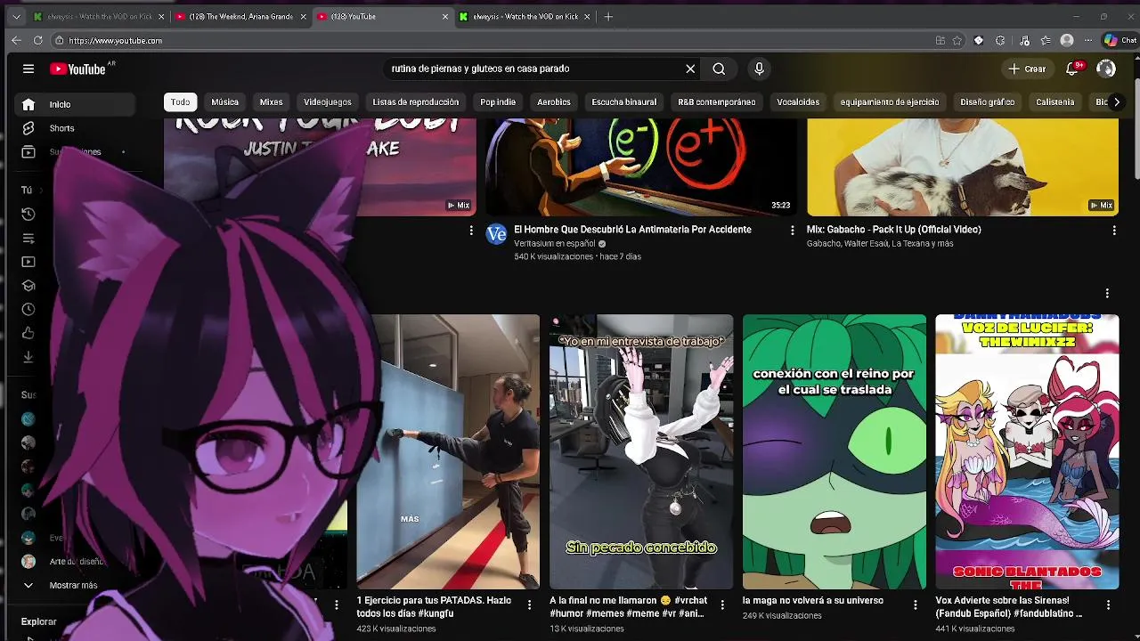Select the Música filter chip

tap(224, 101)
